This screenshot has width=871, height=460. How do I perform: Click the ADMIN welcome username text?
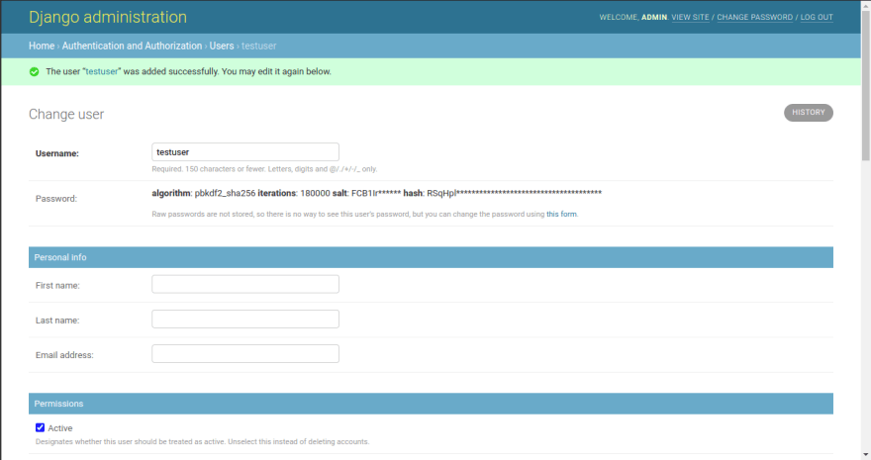pyautogui.click(x=654, y=17)
